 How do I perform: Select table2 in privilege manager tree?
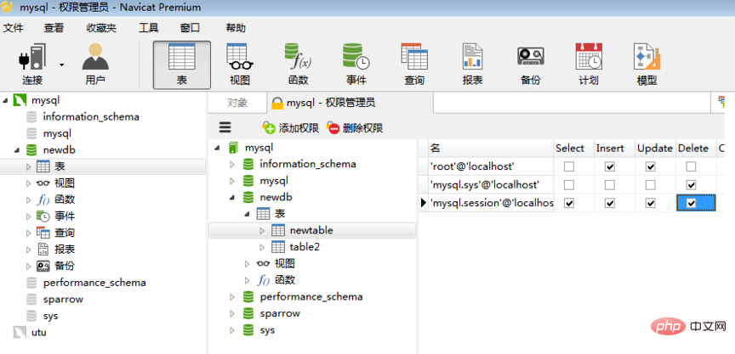(305, 247)
